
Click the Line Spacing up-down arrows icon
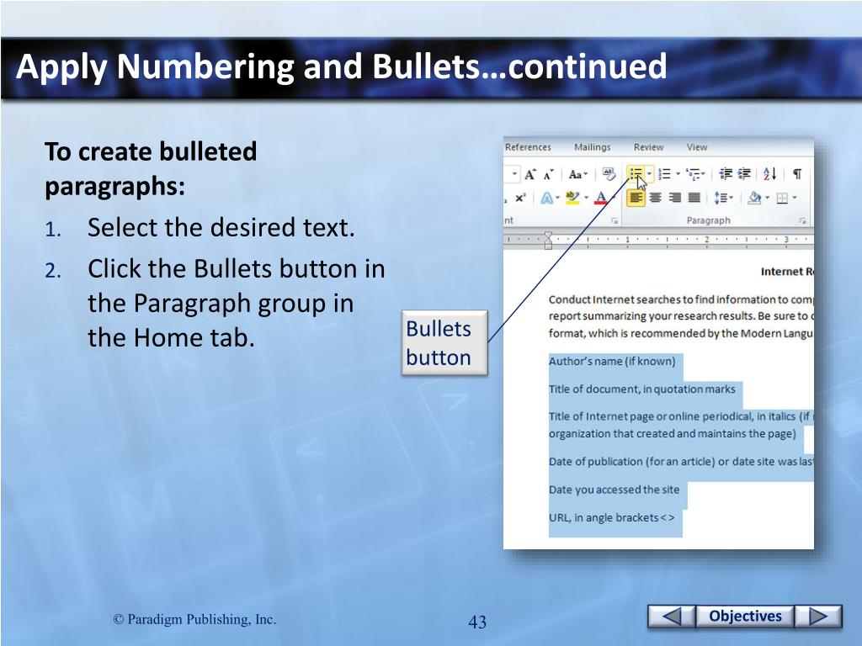tap(721, 198)
